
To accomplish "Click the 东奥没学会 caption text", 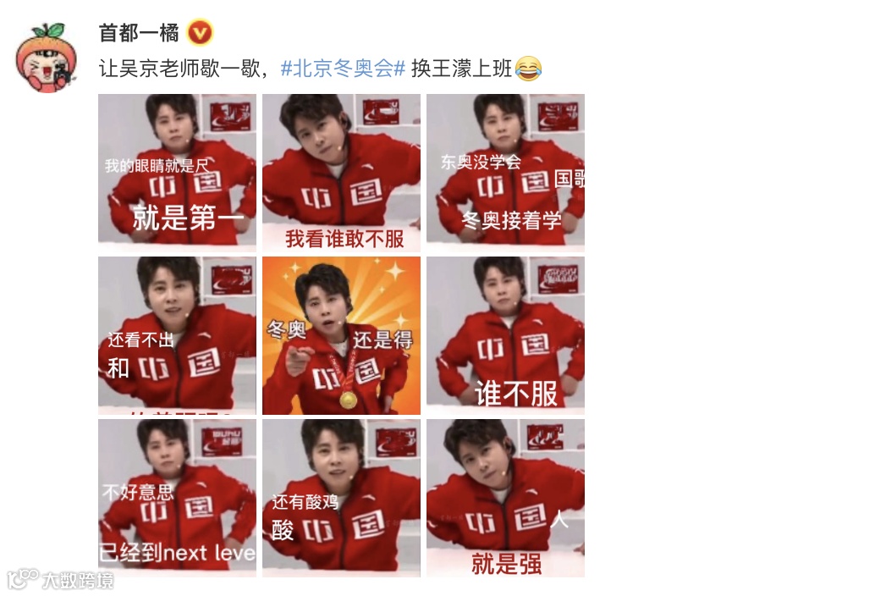I will click(481, 162).
